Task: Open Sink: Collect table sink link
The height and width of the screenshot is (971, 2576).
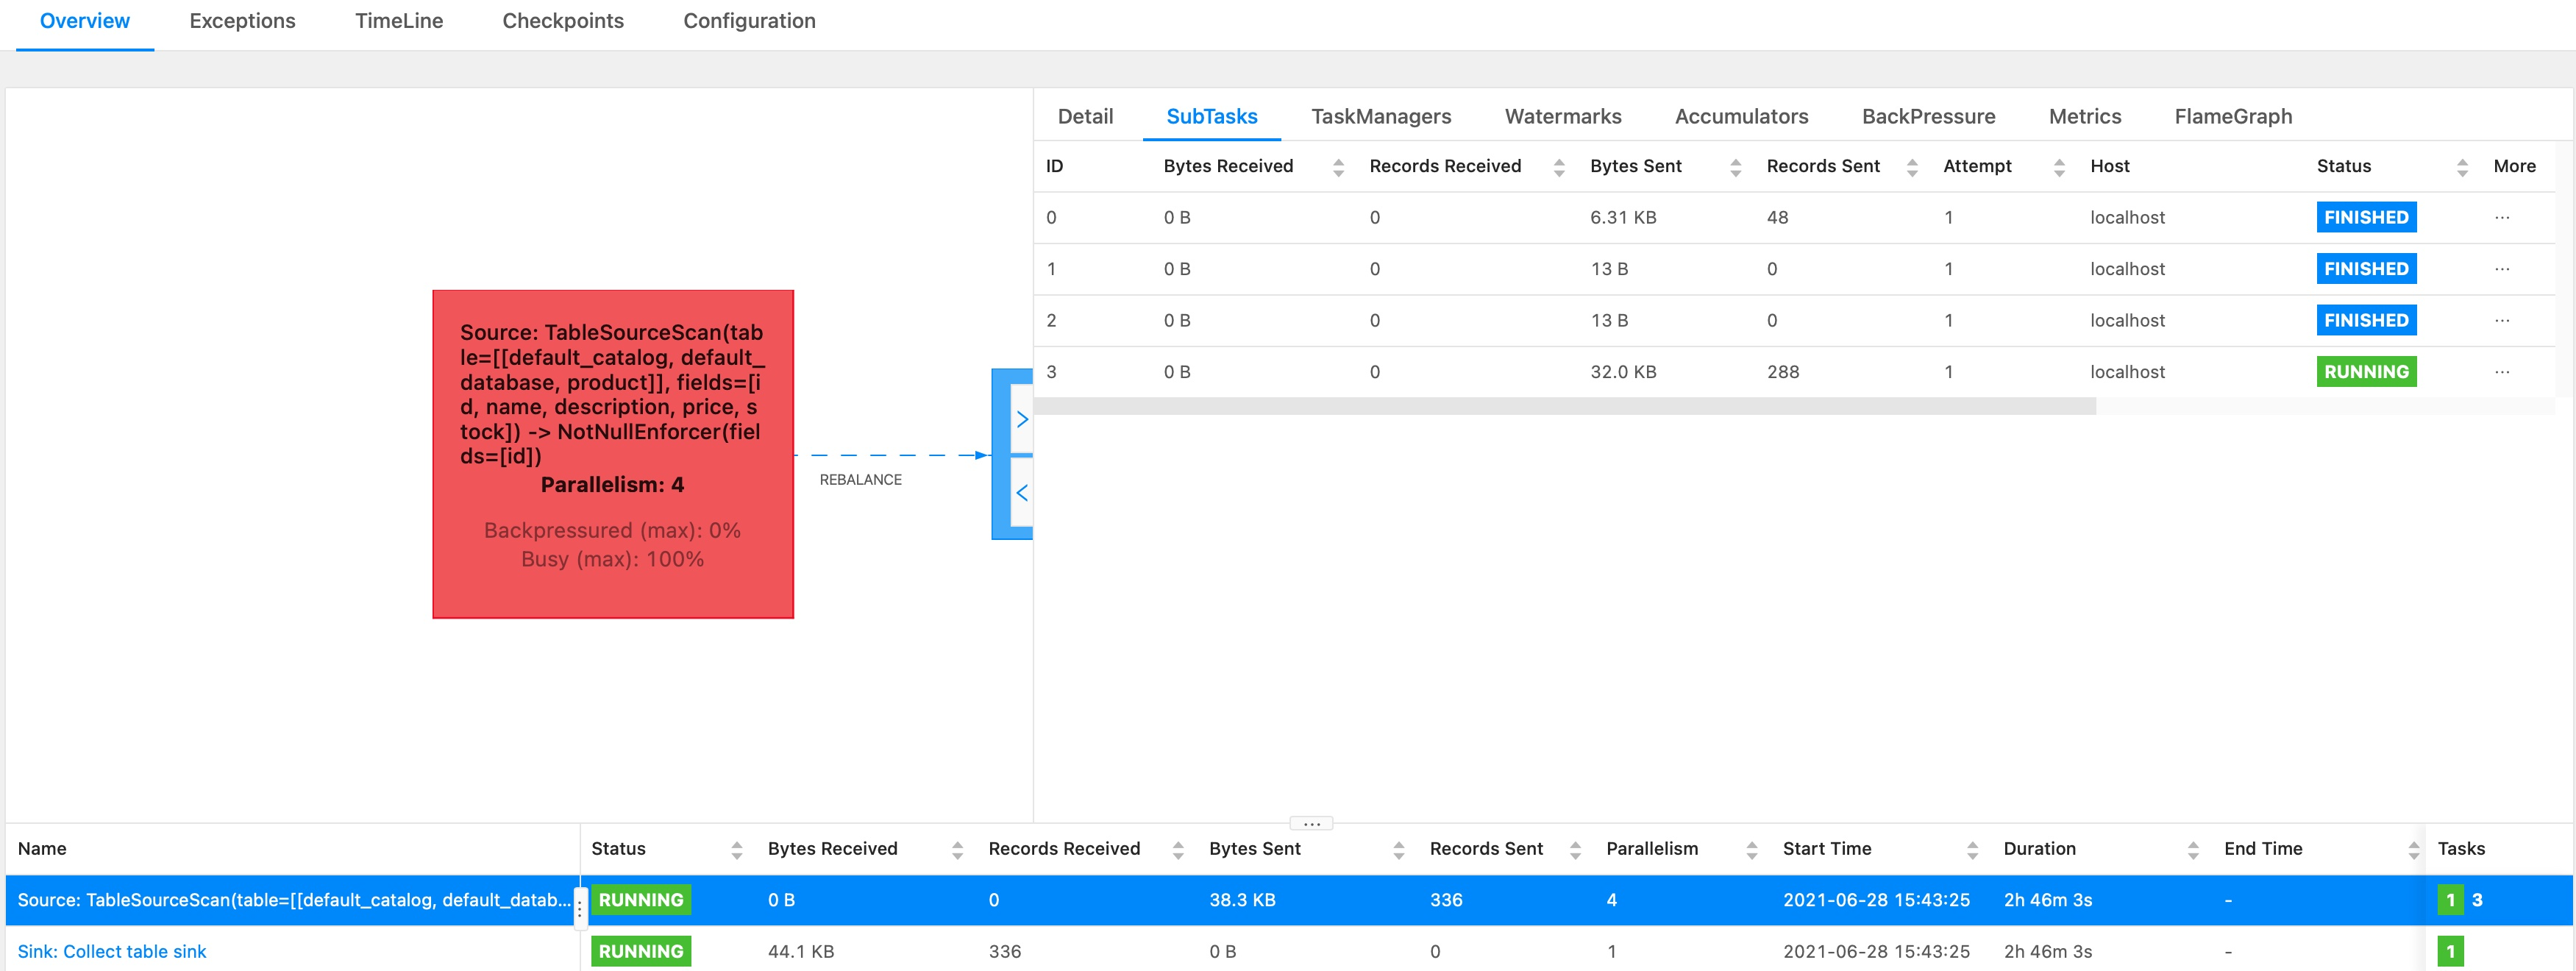Action: [112, 951]
